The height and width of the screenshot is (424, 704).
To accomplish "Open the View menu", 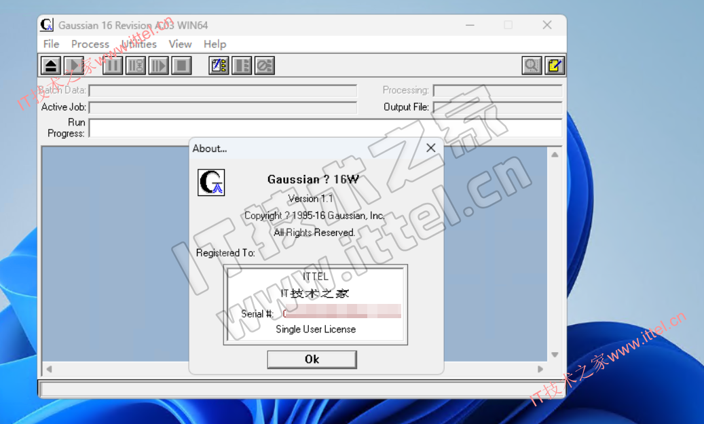I will click(180, 44).
